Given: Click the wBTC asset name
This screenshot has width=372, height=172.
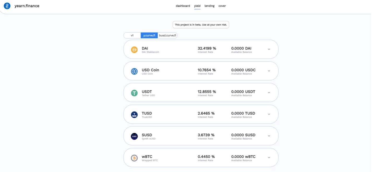Looking at the screenshot, I should click(147, 156).
